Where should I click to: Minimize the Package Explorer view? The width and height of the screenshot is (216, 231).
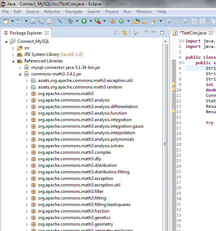[x=154, y=32]
